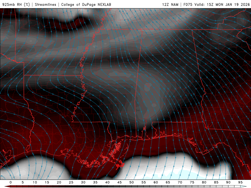
Task: Select the "40" humidity scale value
Action: pos(107,182)
